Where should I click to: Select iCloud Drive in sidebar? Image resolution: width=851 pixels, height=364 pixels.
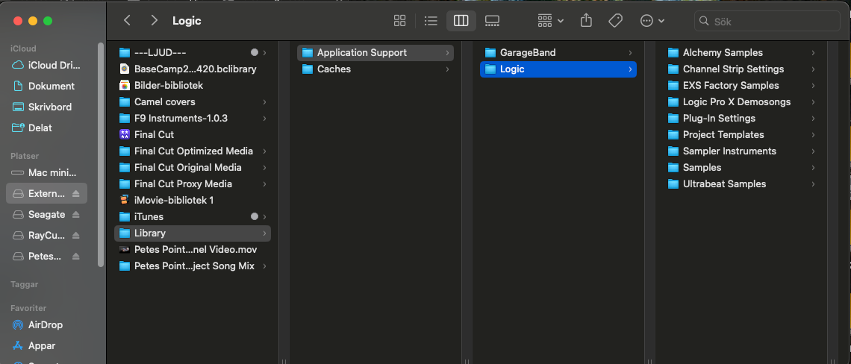tap(53, 65)
